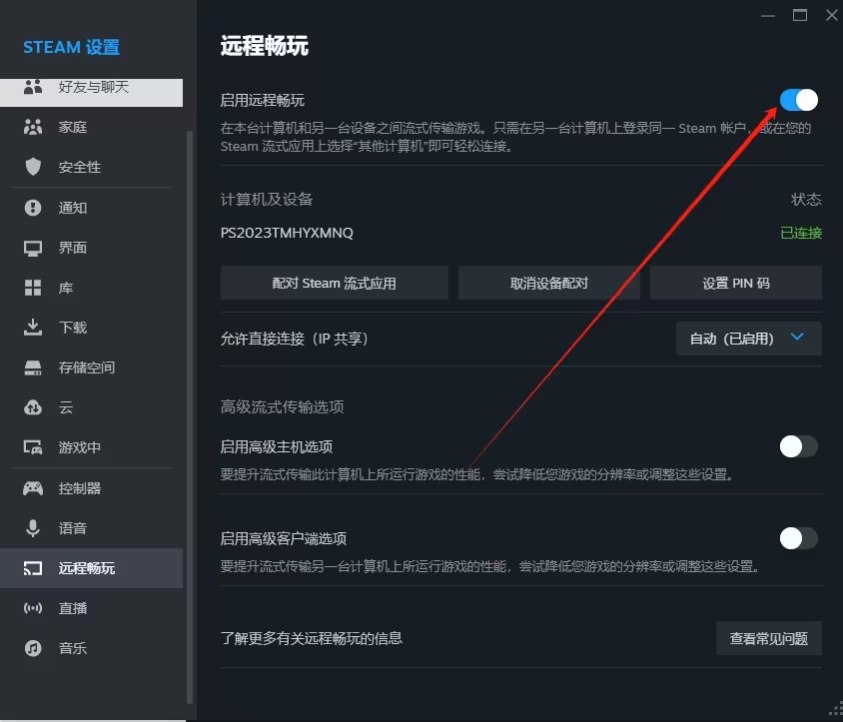843x722 pixels.
Task: Click the Voice (语音) microphone icon
Action: pyautogui.click(x=33, y=528)
